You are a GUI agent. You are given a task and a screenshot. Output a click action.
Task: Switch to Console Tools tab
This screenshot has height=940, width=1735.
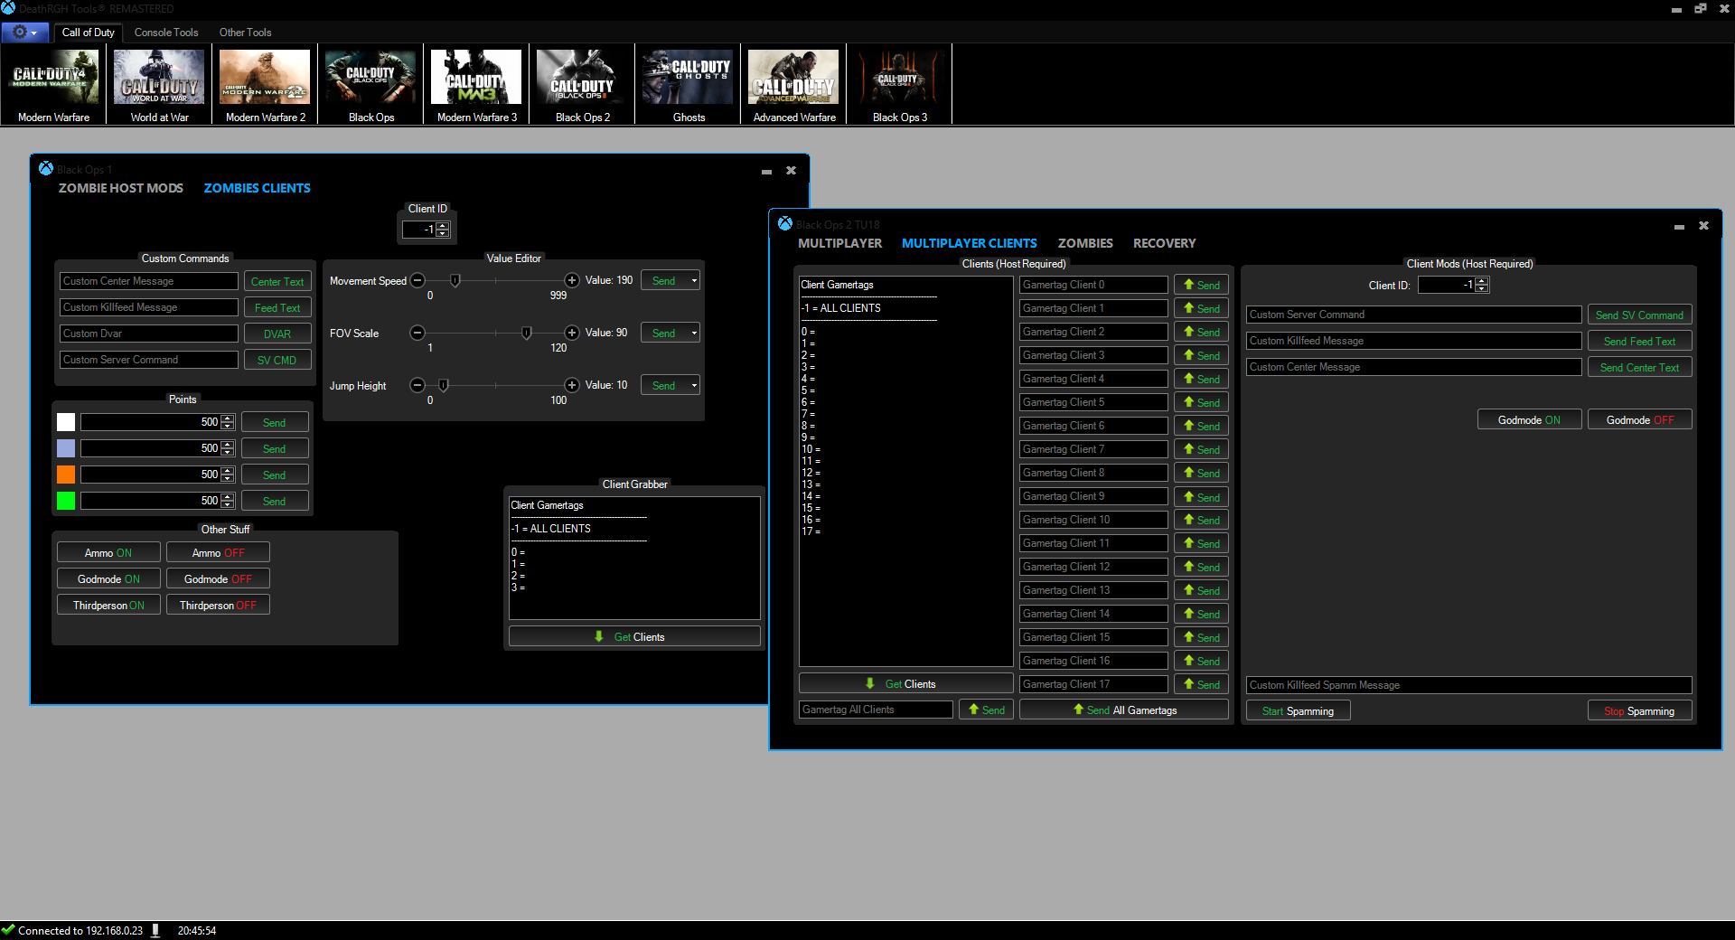tap(166, 33)
